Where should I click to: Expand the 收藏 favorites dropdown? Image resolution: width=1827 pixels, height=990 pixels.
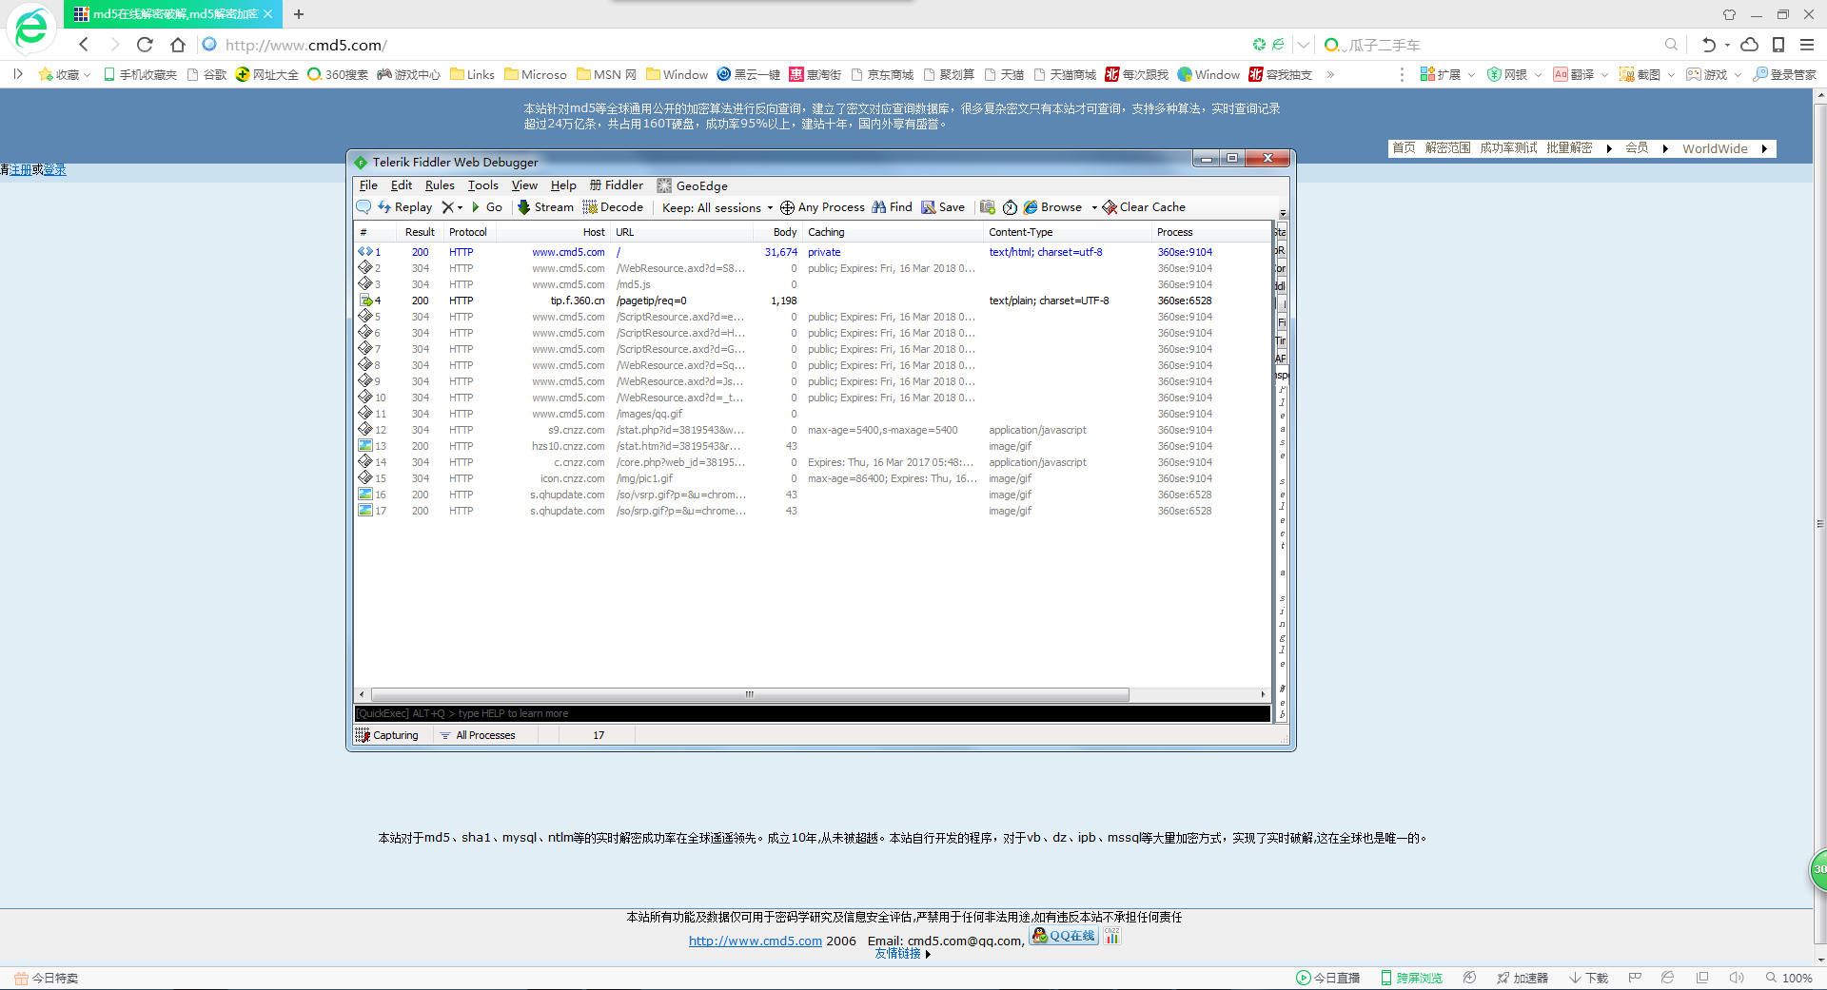(x=65, y=74)
